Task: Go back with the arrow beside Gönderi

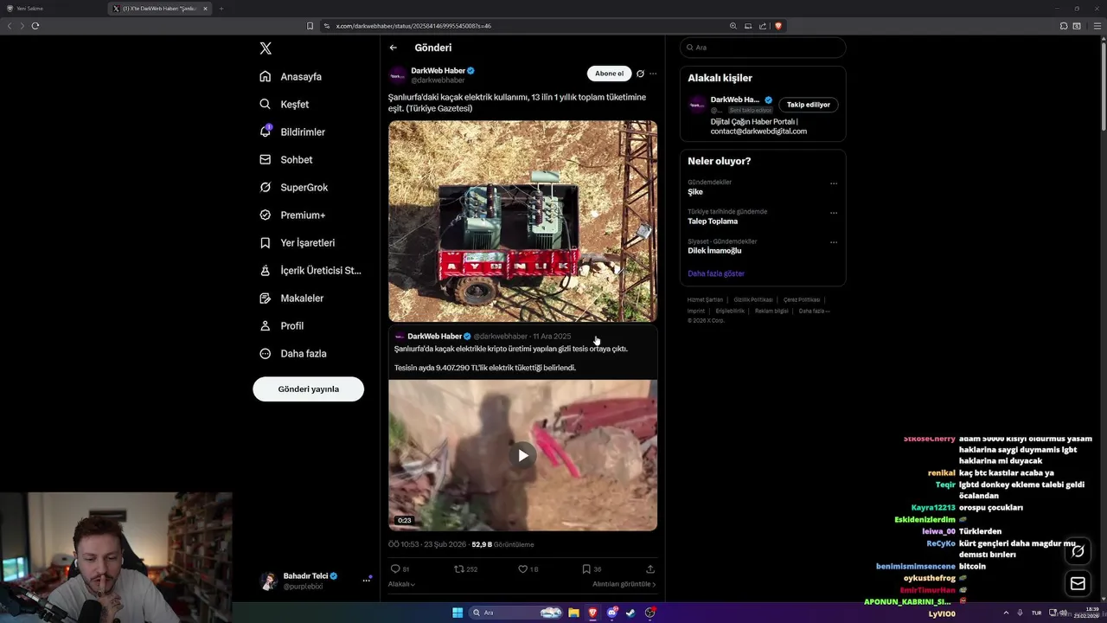Action: (394, 48)
